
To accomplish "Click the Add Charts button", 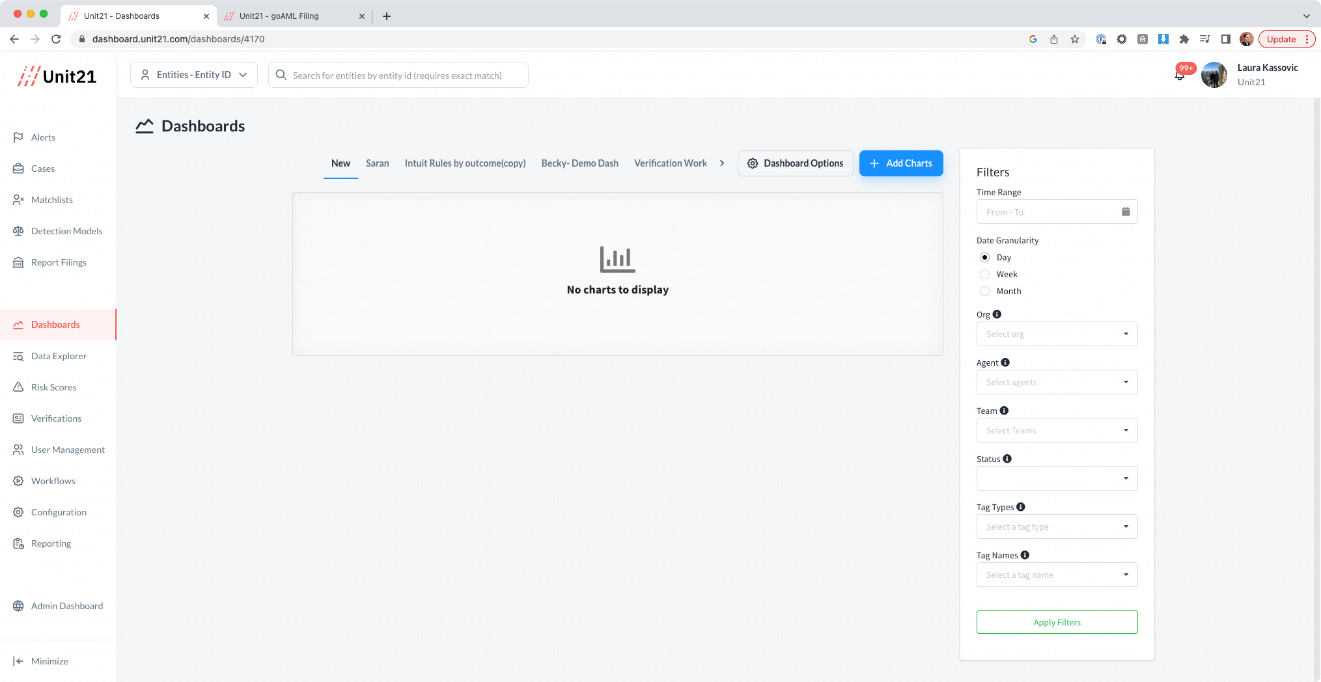I will (x=901, y=163).
